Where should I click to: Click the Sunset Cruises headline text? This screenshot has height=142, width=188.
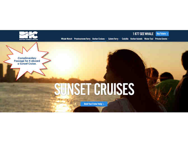coord(94,89)
